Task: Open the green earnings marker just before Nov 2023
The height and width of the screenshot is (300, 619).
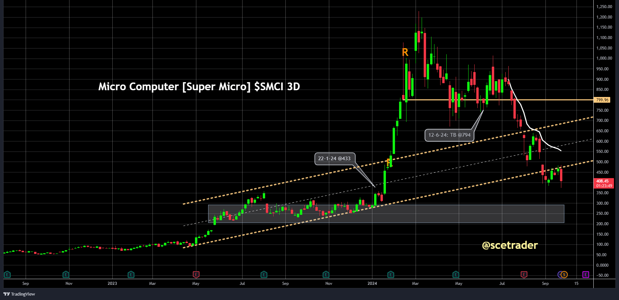Action: coord(326,274)
